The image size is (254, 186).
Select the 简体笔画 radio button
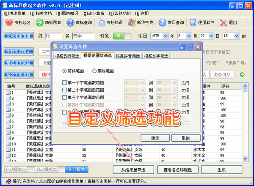click(64, 71)
